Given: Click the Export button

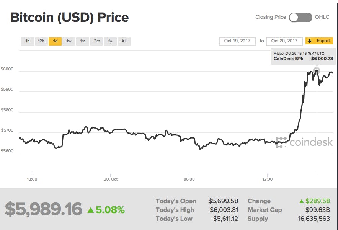Looking at the screenshot, I should [319, 41].
